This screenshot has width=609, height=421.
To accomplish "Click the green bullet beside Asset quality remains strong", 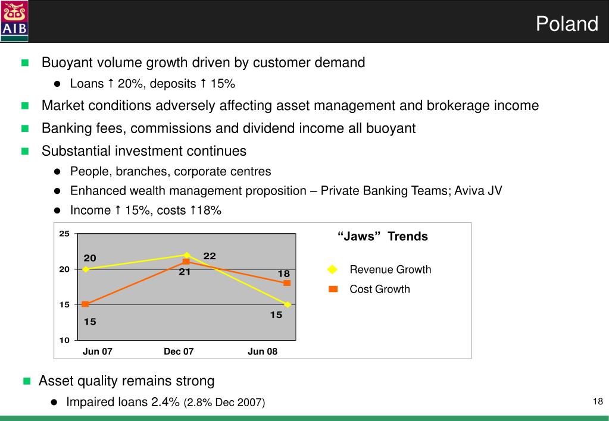I will (x=27, y=381).
